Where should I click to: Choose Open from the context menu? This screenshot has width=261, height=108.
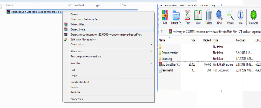point(74,14)
